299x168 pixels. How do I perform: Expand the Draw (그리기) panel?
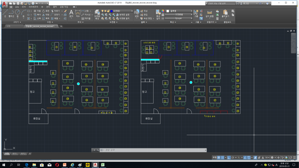click(x=17, y=22)
